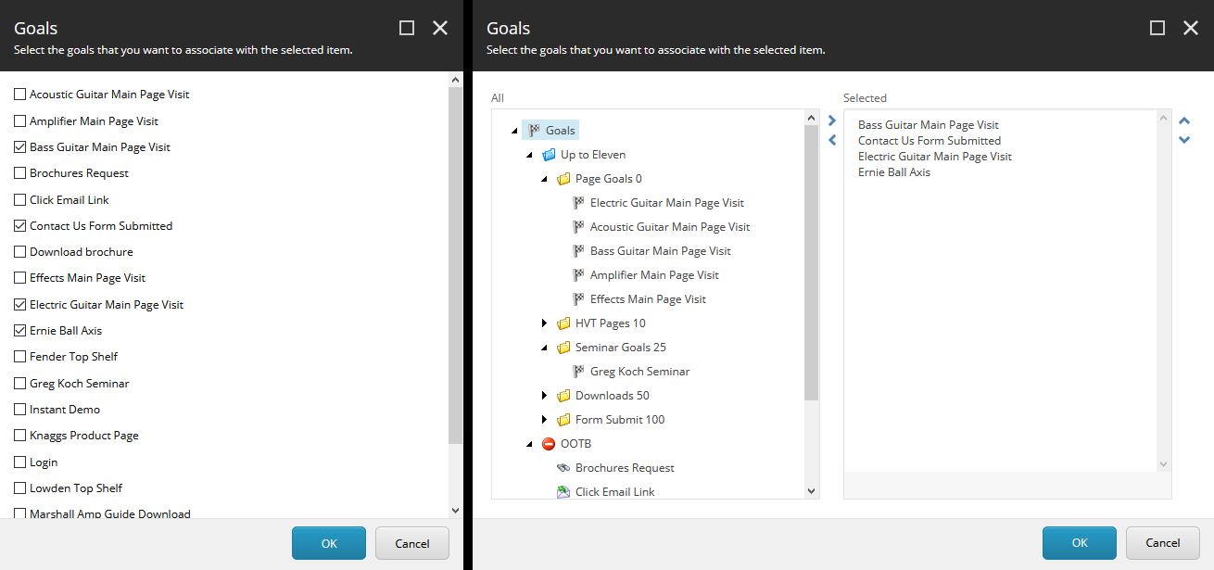
Task: Click Cancel in the right Goals dialog
Action: (x=1163, y=543)
